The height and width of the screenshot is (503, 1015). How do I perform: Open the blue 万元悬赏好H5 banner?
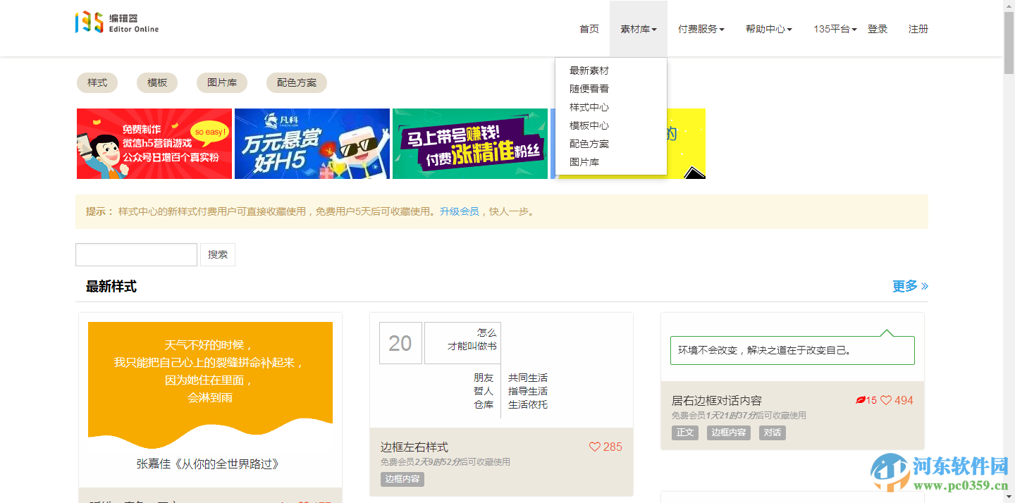[312, 144]
